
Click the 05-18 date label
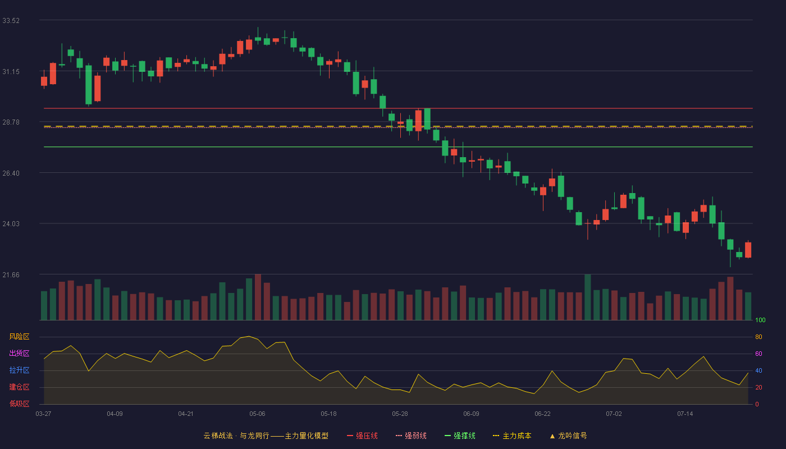(328, 414)
